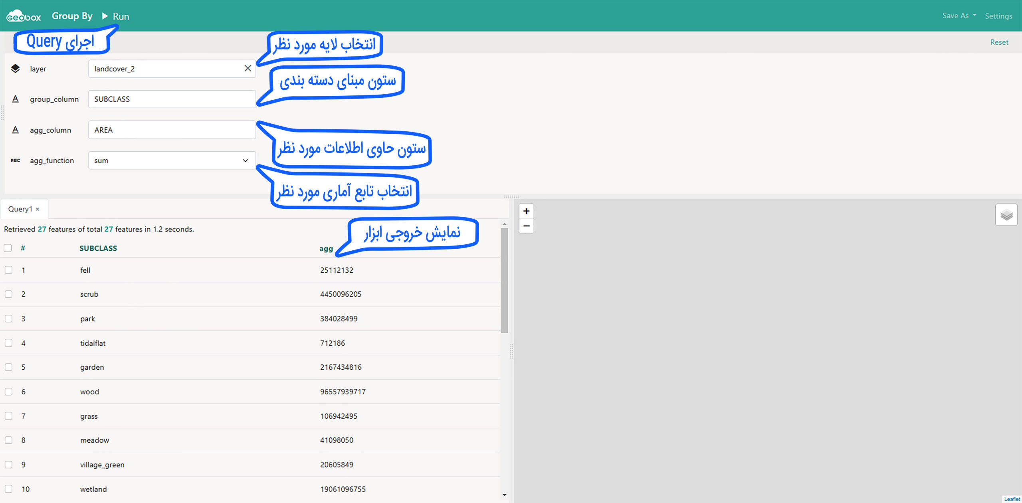Switch to the Query1 tab

tap(20, 209)
